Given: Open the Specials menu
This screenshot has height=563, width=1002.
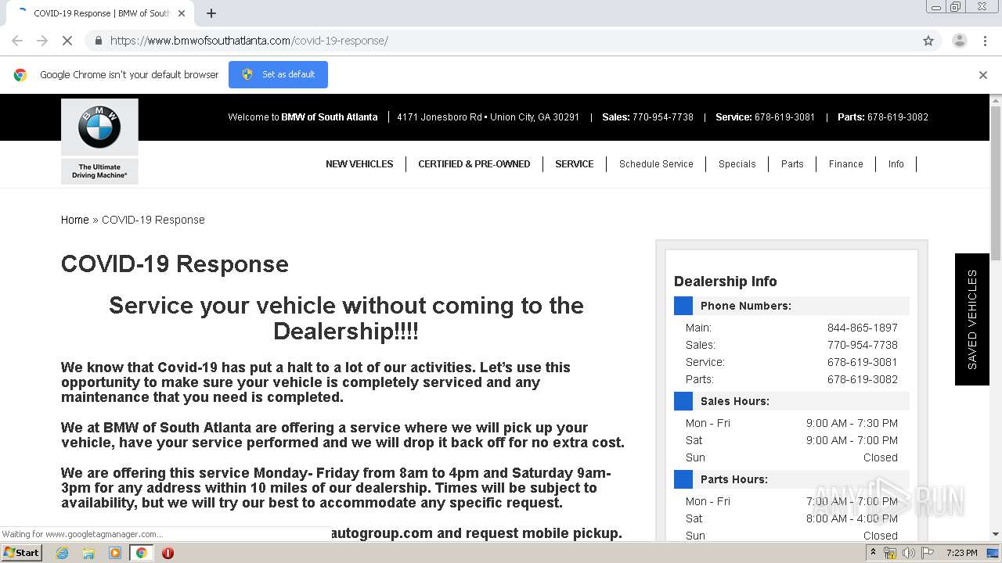Looking at the screenshot, I should (x=737, y=164).
